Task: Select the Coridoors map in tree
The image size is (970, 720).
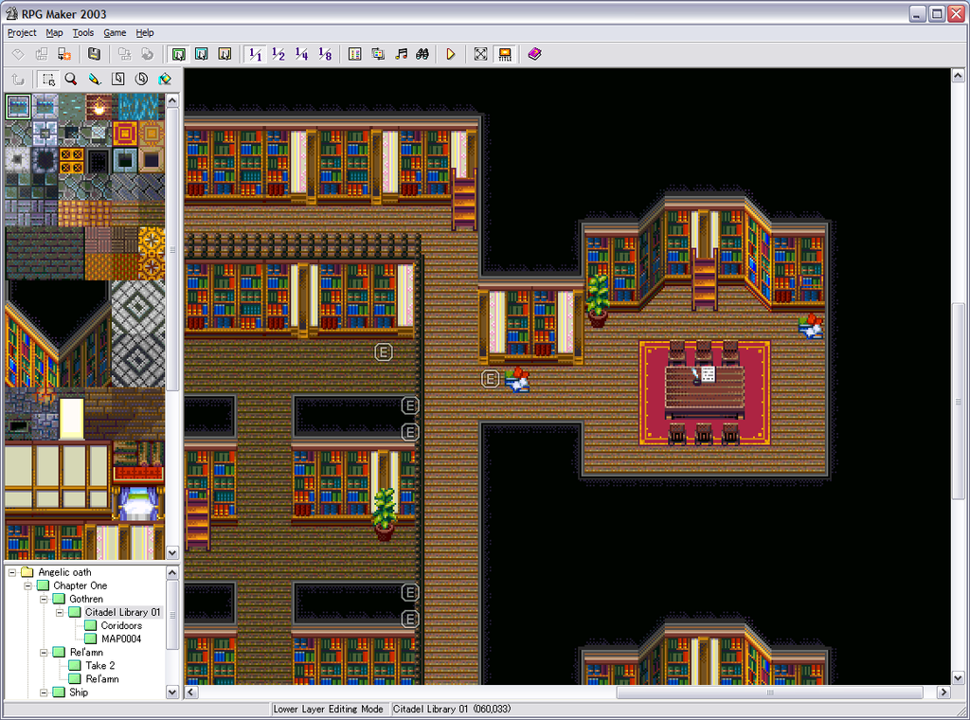Action: [121, 625]
